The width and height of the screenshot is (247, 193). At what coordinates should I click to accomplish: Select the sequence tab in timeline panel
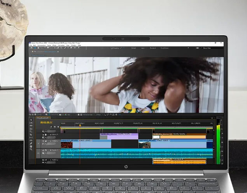click(43, 118)
